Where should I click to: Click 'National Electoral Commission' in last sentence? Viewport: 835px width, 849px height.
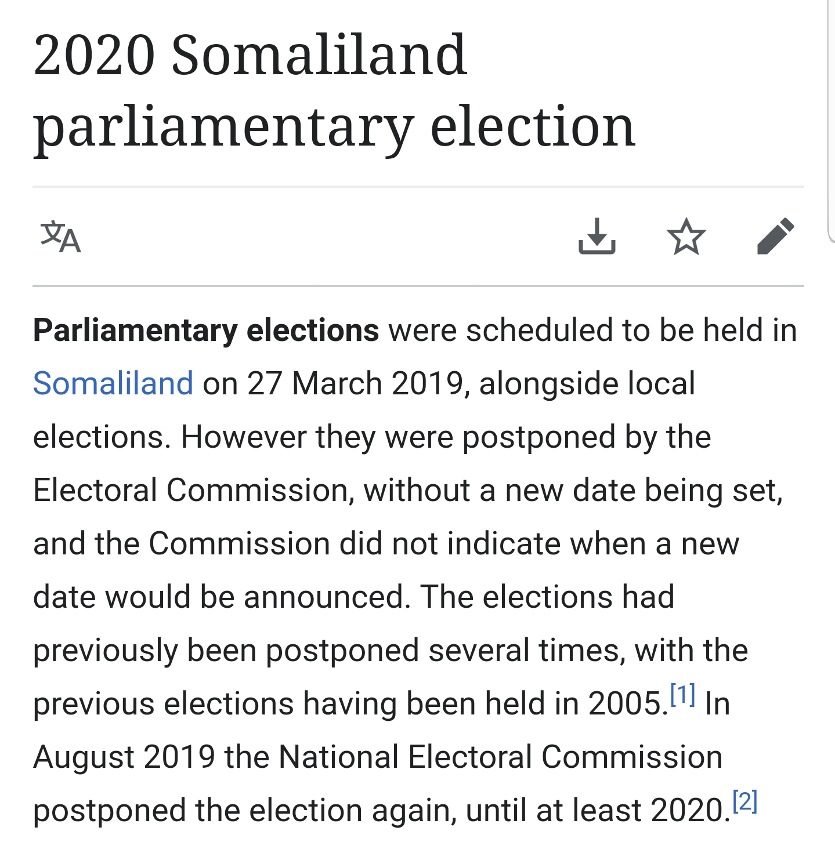click(x=500, y=757)
